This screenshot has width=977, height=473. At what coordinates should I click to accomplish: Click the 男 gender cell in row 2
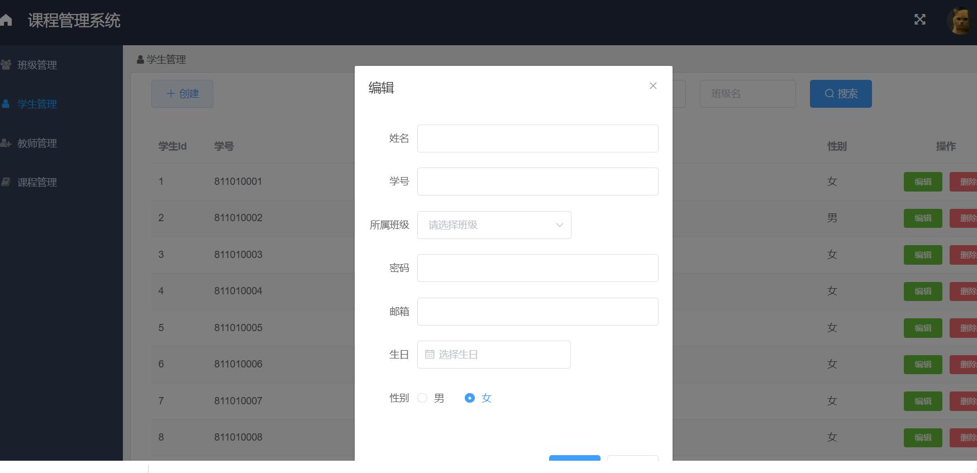coord(832,218)
